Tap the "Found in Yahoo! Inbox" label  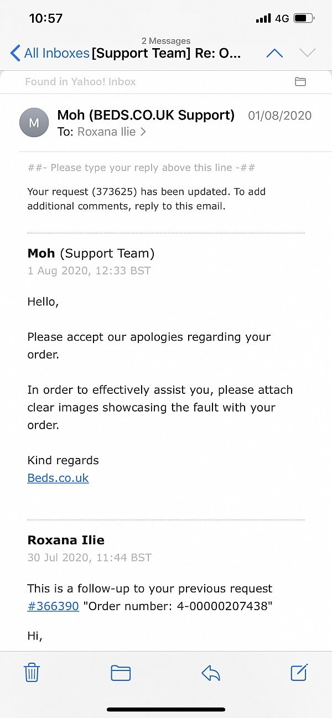[x=80, y=82]
